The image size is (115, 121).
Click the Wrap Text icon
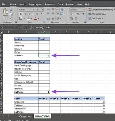coord(62,10)
